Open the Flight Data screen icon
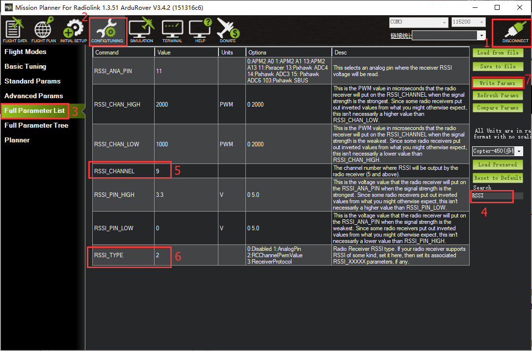Viewport: 532px width, 351px height. (x=15, y=30)
